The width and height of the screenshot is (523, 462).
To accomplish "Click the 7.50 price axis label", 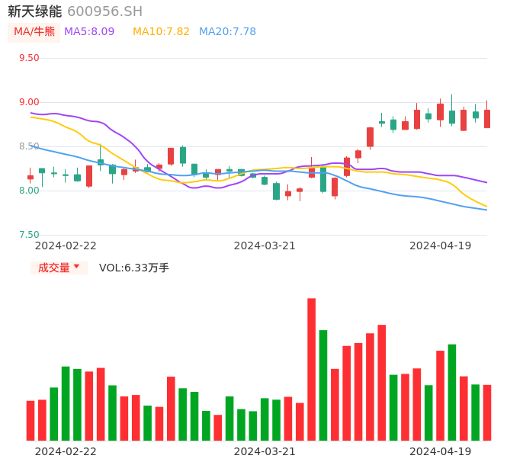I will (x=29, y=235).
